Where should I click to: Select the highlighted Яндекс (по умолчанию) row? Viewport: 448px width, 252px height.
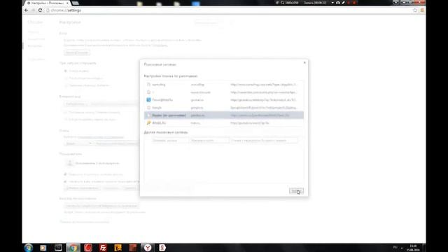click(224, 115)
